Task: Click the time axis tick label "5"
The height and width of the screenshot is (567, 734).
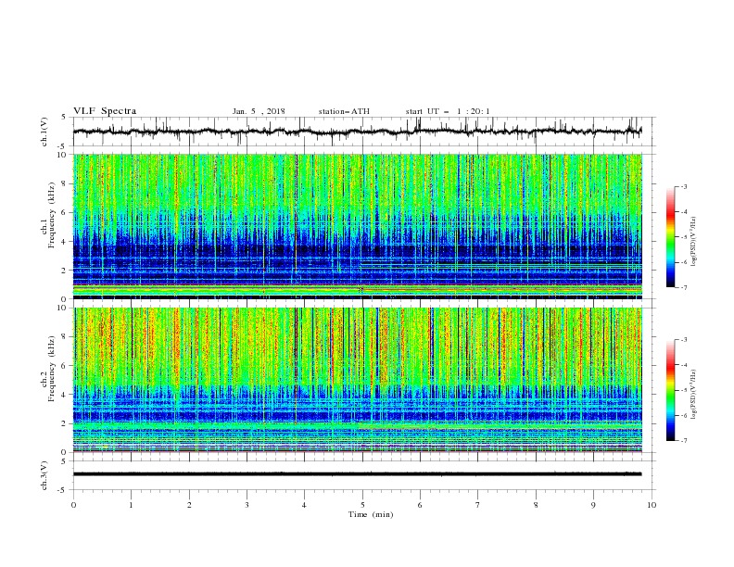Action: [x=362, y=505]
